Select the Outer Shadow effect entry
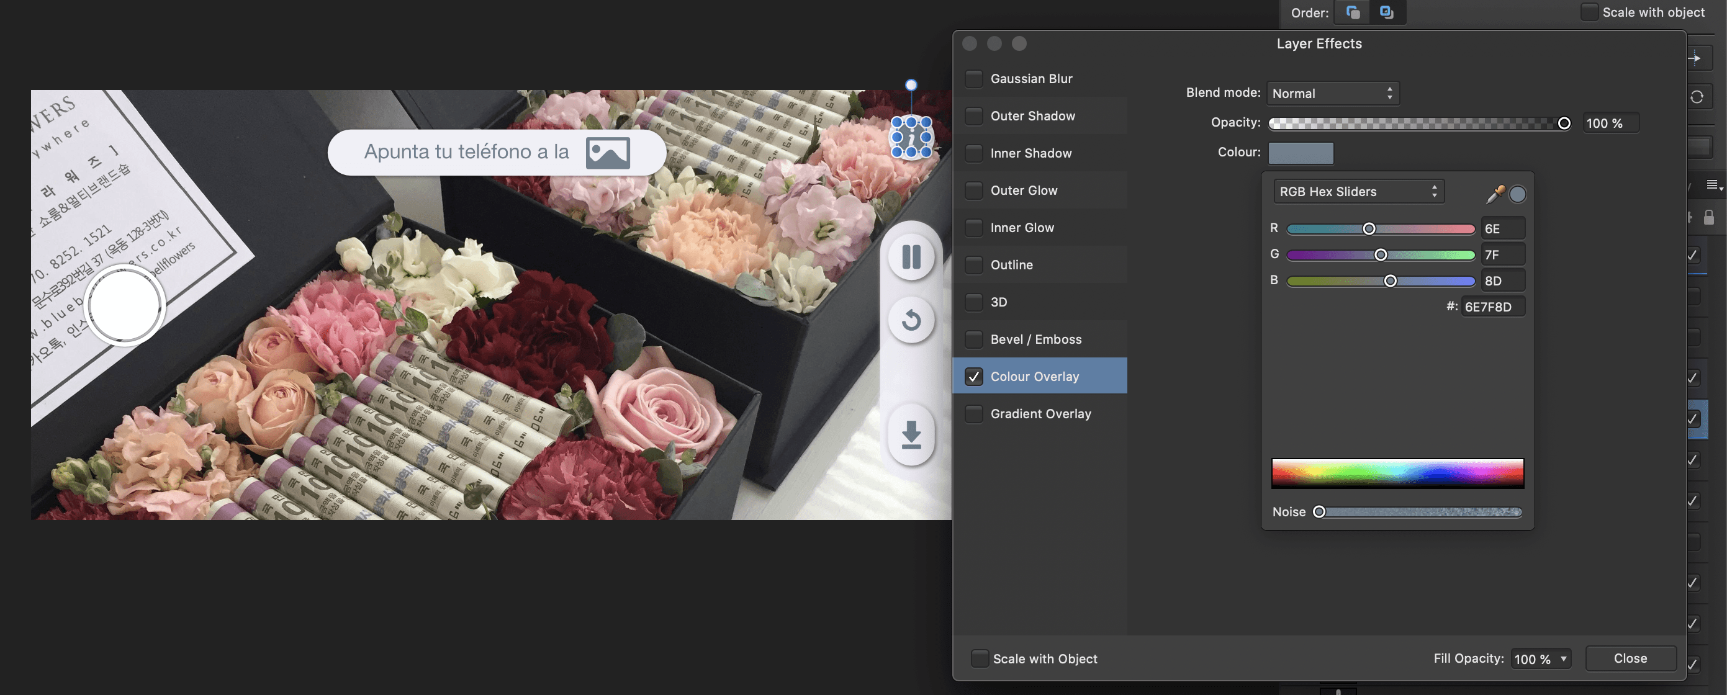This screenshot has width=1727, height=695. 1032,116
